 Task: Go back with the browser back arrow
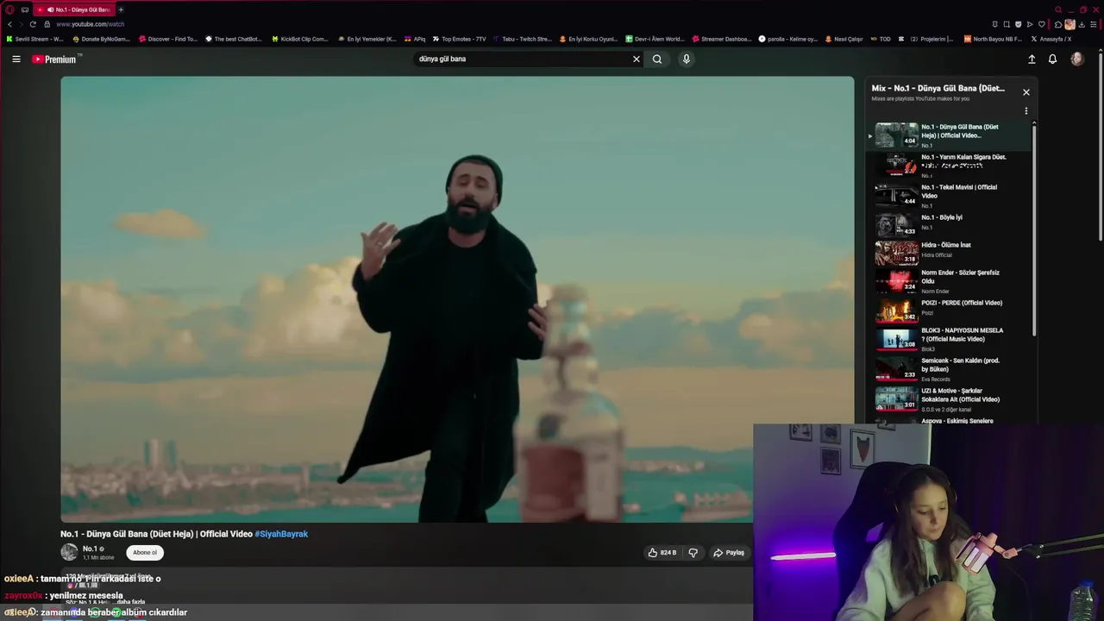pos(10,24)
